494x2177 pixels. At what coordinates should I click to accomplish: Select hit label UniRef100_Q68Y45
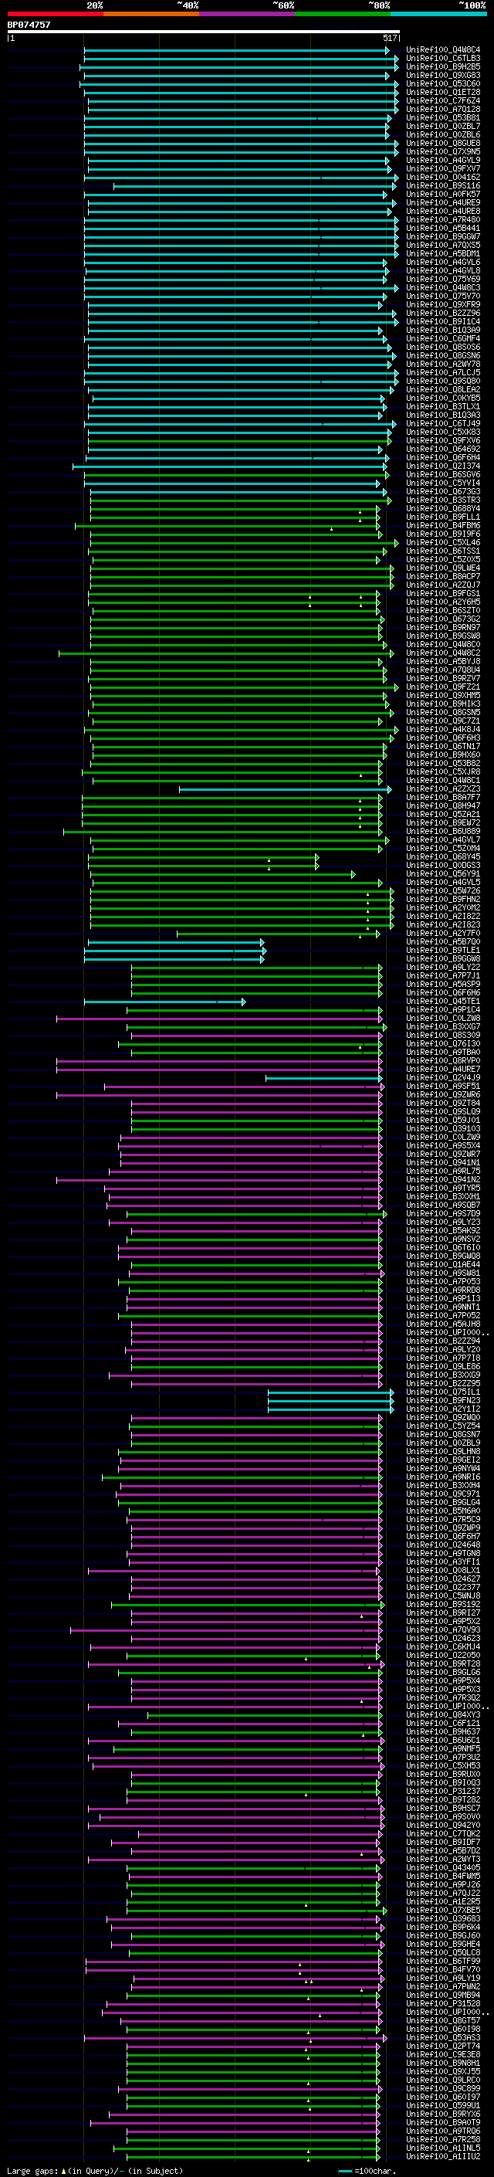(x=443, y=857)
